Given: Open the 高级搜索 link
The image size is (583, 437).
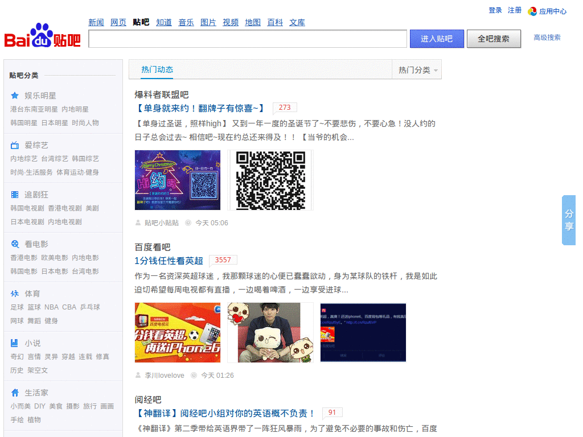Looking at the screenshot, I should pos(547,38).
